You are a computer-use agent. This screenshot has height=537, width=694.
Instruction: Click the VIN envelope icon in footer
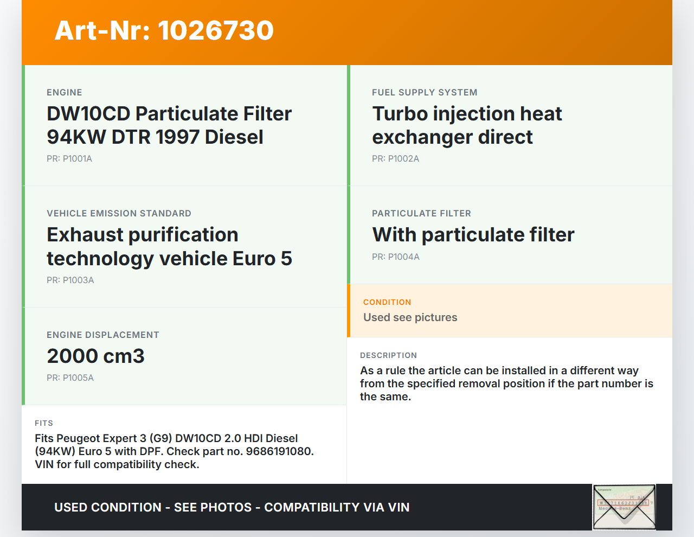(x=624, y=507)
